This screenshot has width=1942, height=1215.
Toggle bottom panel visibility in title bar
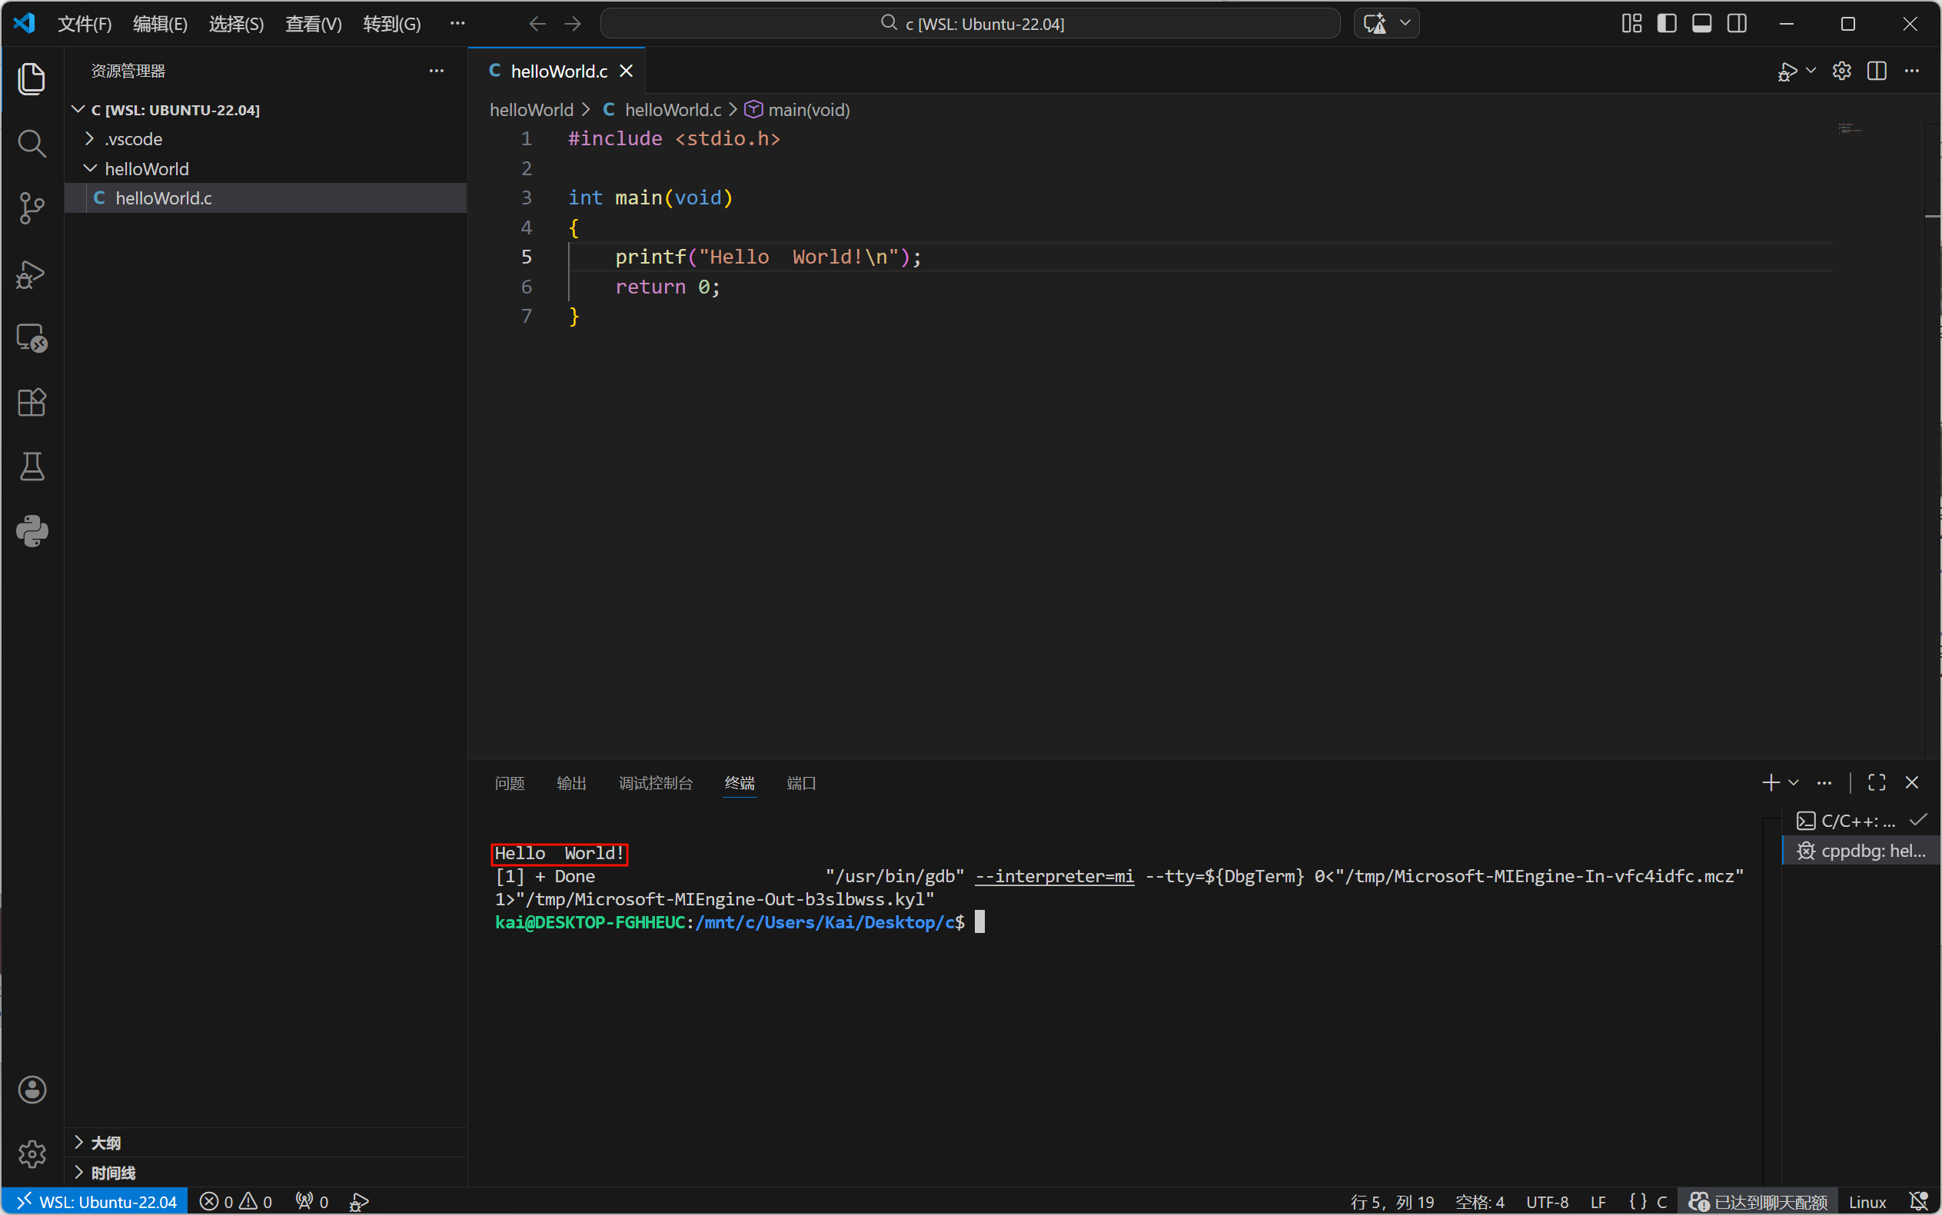click(x=1701, y=24)
